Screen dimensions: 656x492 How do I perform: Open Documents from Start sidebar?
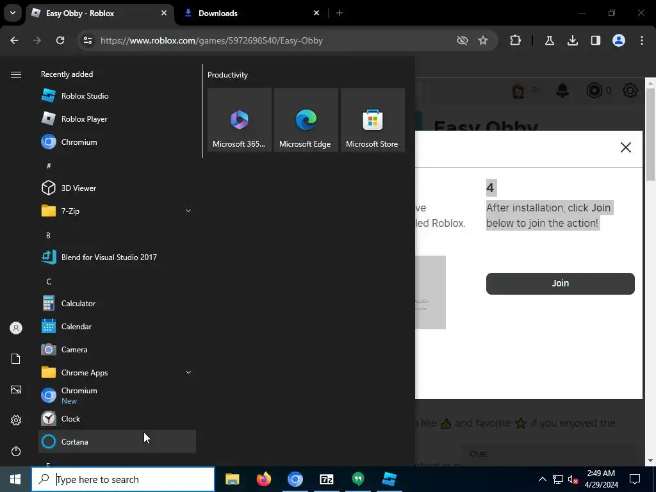pos(16,359)
